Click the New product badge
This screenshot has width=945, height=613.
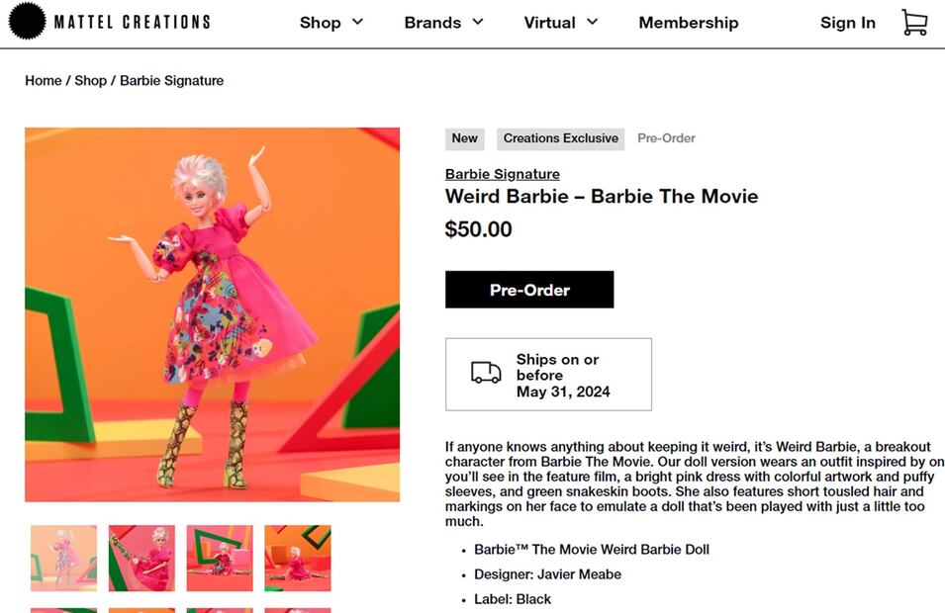[464, 138]
